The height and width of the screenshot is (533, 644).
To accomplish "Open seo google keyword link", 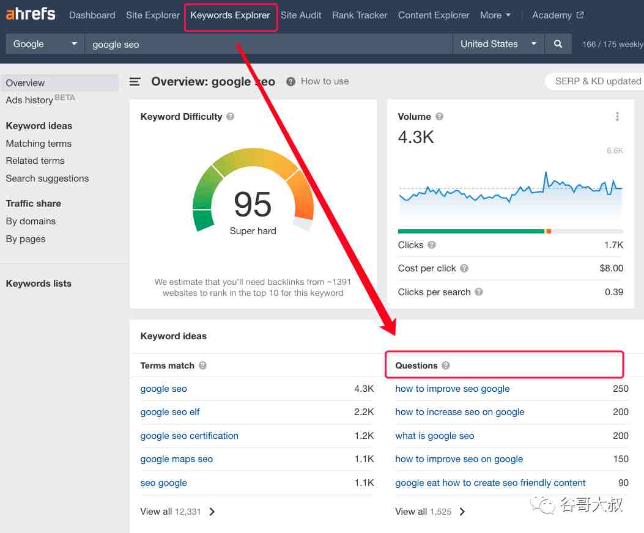I will pos(163,483).
